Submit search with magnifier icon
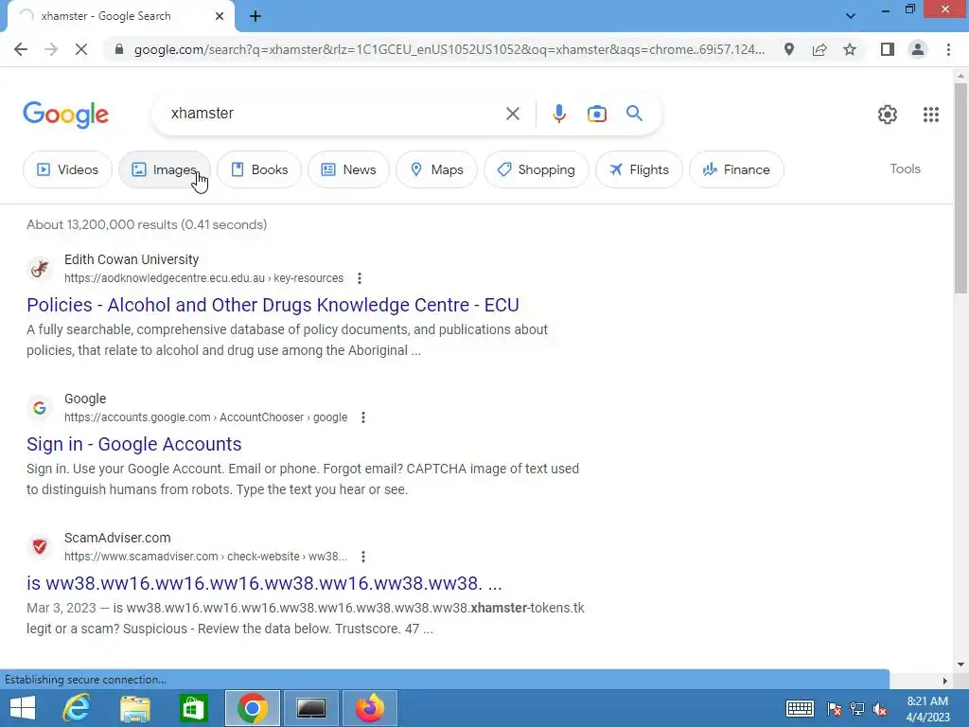The image size is (969, 727). [x=634, y=114]
